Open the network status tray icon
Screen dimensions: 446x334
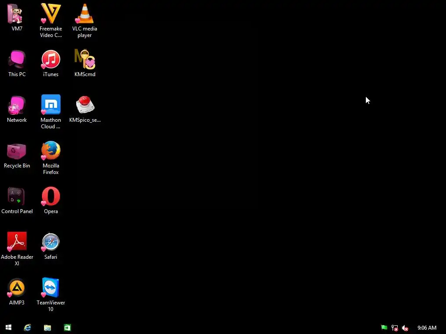point(395,328)
